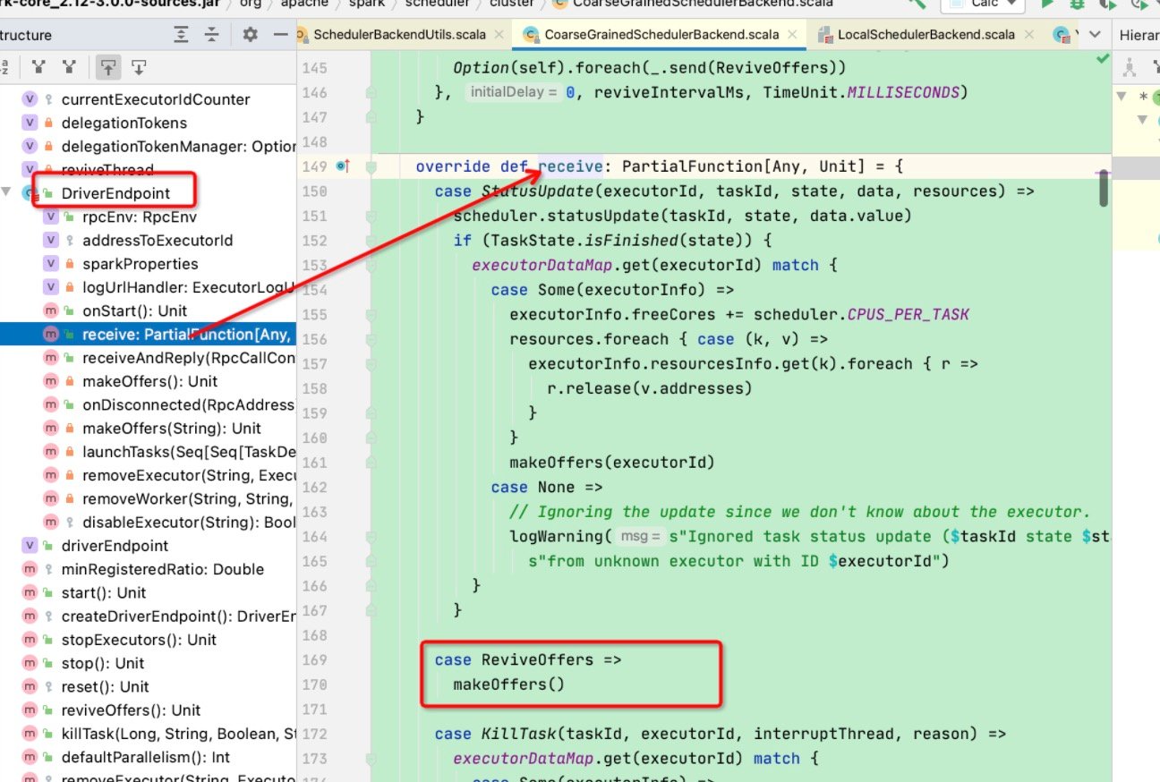The image size is (1160, 782).
Task: Select reset(): Unit in Structure
Action: [x=106, y=686]
